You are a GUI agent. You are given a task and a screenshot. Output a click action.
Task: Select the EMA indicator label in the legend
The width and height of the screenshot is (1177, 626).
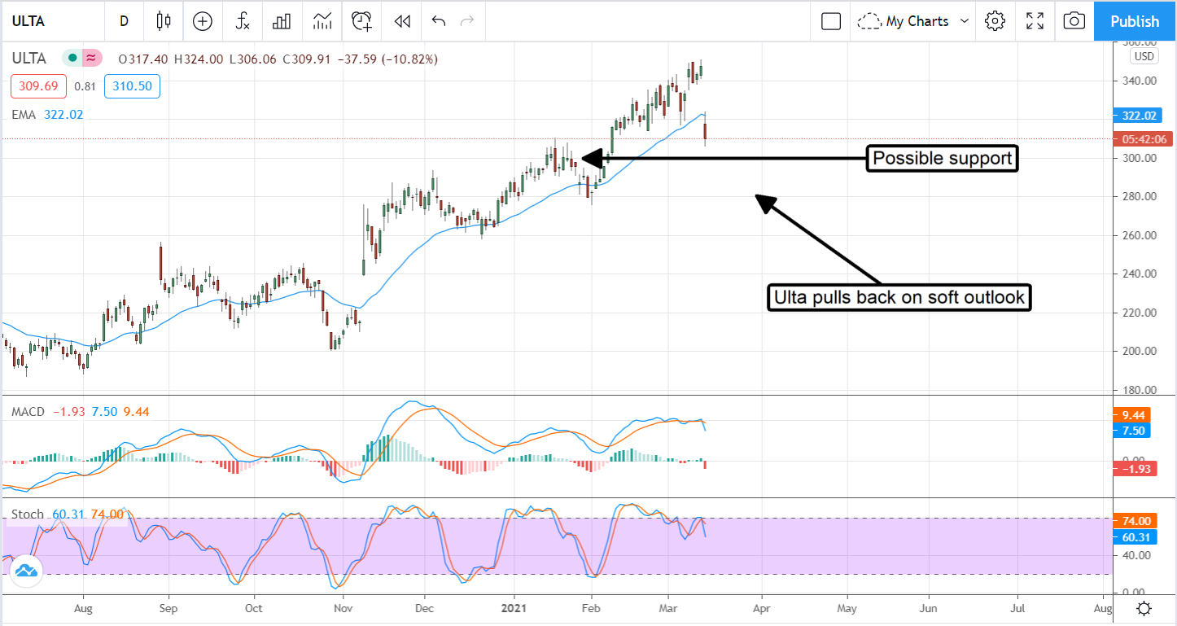click(x=24, y=115)
